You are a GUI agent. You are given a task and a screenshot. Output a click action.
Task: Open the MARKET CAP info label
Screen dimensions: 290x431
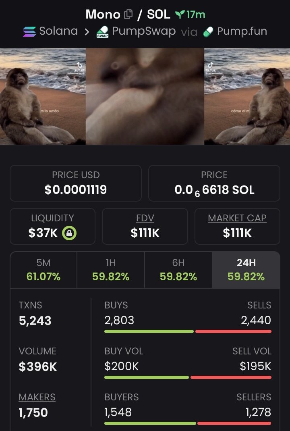pyautogui.click(x=237, y=218)
